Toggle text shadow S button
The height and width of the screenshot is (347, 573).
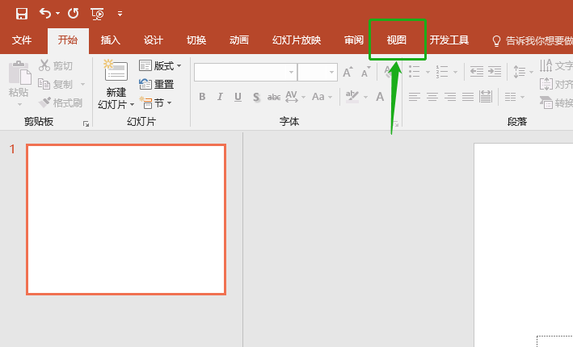click(256, 97)
